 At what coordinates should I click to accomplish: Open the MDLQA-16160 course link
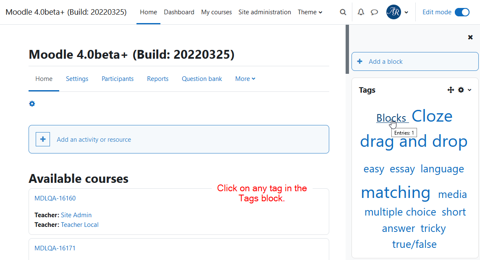(x=55, y=198)
